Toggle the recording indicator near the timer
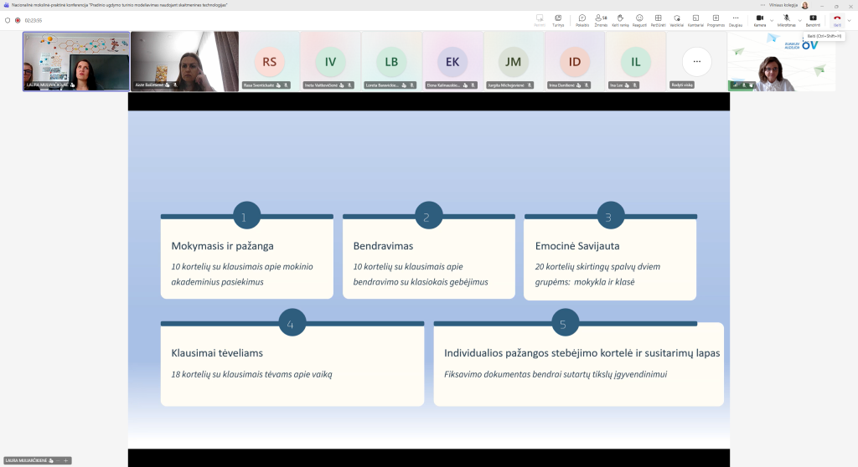The height and width of the screenshot is (467, 858). [17, 20]
